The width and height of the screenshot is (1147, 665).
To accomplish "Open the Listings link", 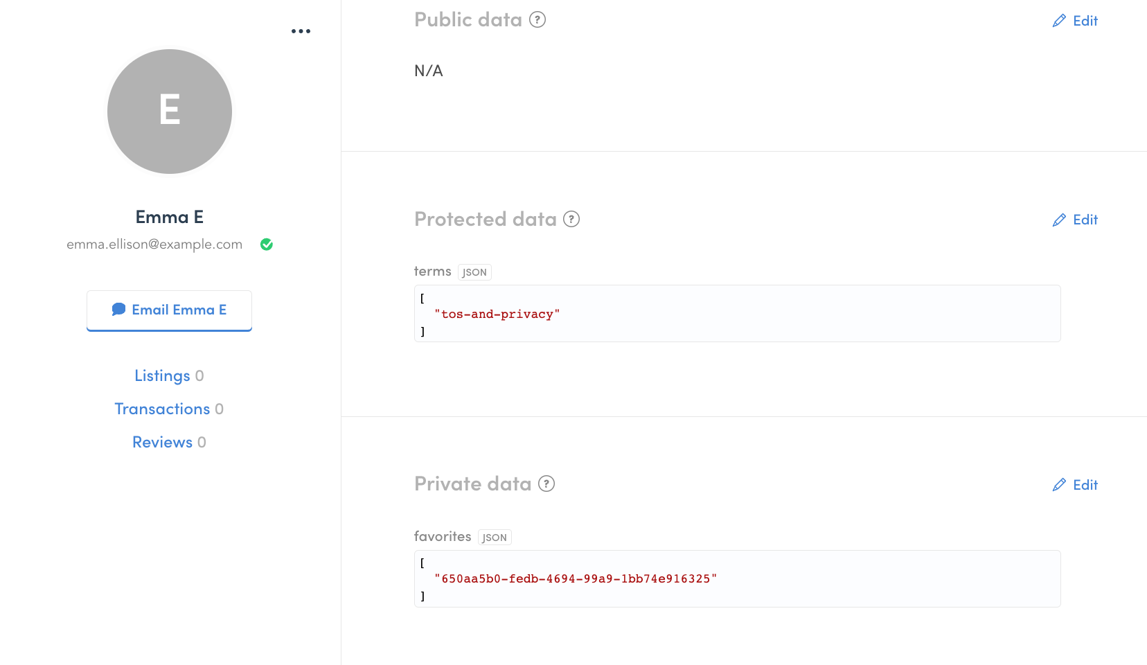I will tap(162, 375).
